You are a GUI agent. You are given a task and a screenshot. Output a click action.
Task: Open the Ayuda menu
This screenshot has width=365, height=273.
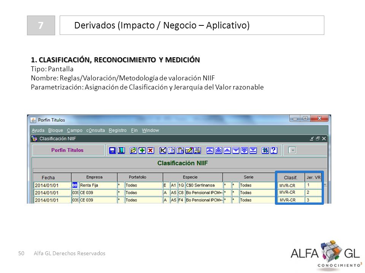point(38,130)
